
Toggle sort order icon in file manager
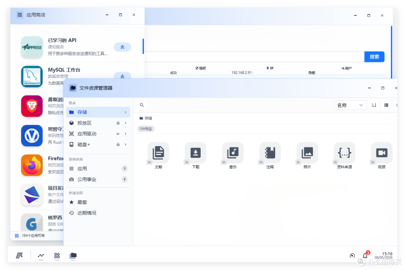click(x=374, y=105)
